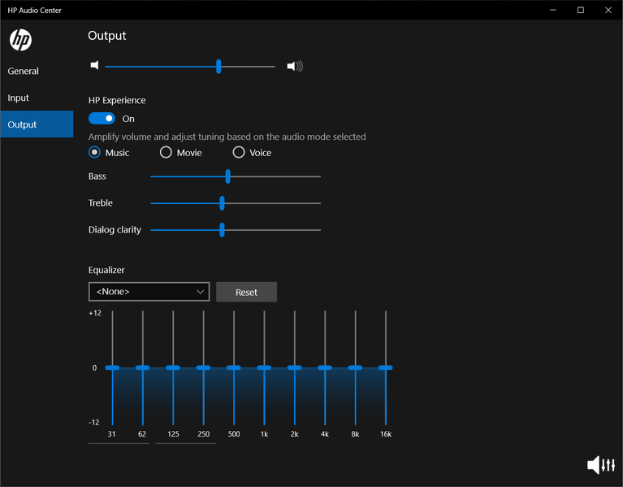Image resolution: width=623 pixels, height=487 pixels.
Task: Switch to the Input tab
Action: tap(19, 98)
